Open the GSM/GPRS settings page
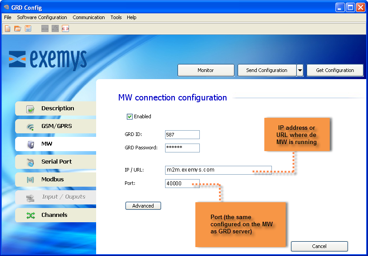This screenshot has width=368, height=256. 56,126
